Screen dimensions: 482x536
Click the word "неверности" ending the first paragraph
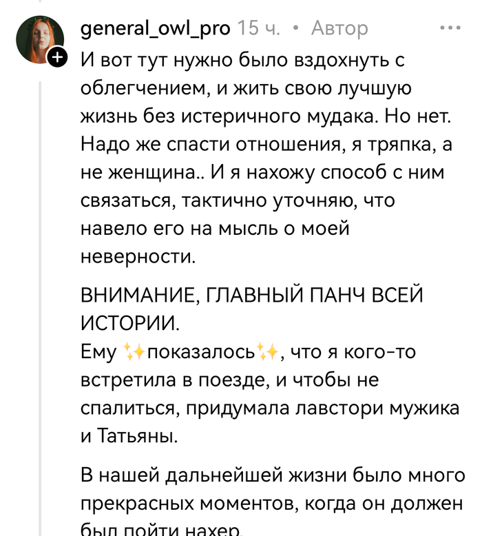(x=138, y=256)
